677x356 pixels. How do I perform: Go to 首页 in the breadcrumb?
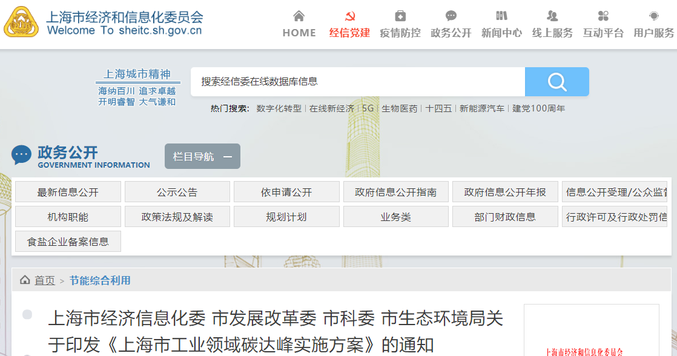pos(44,280)
